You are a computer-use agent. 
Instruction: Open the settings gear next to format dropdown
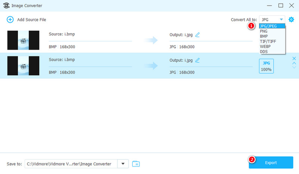[x=291, y=19]
